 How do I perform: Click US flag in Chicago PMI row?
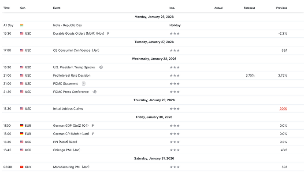click(x=22, y=150)
